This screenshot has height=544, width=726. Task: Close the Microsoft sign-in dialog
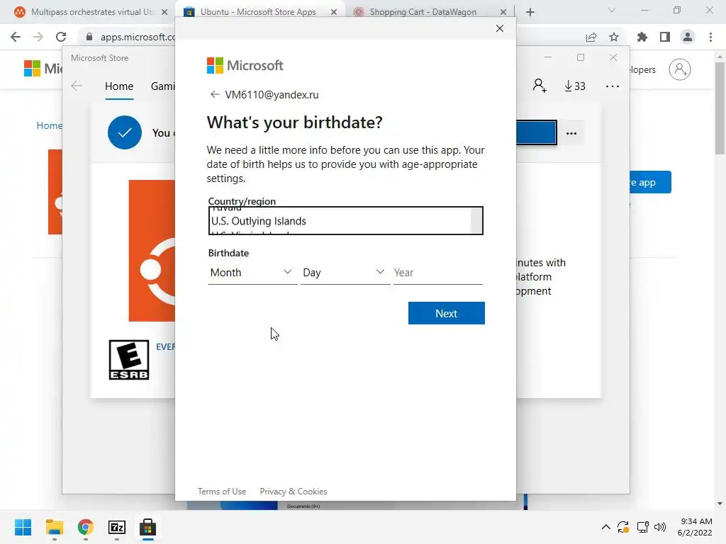[x=500, y=28]
